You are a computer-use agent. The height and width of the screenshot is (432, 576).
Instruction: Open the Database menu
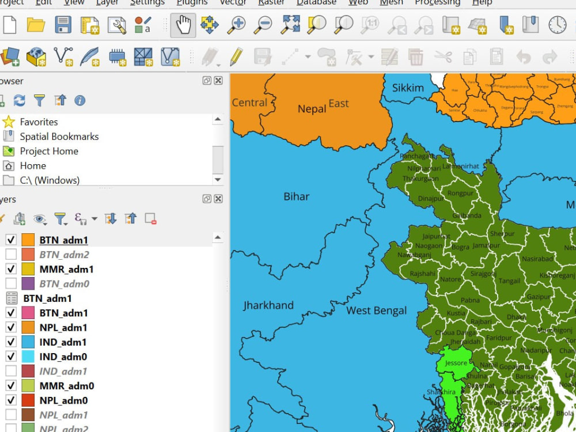coord(316,2)
